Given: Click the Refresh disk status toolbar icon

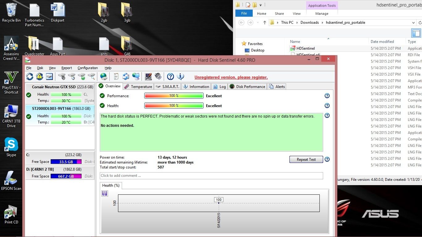Looking at the screenshot, I should (30, 77).
